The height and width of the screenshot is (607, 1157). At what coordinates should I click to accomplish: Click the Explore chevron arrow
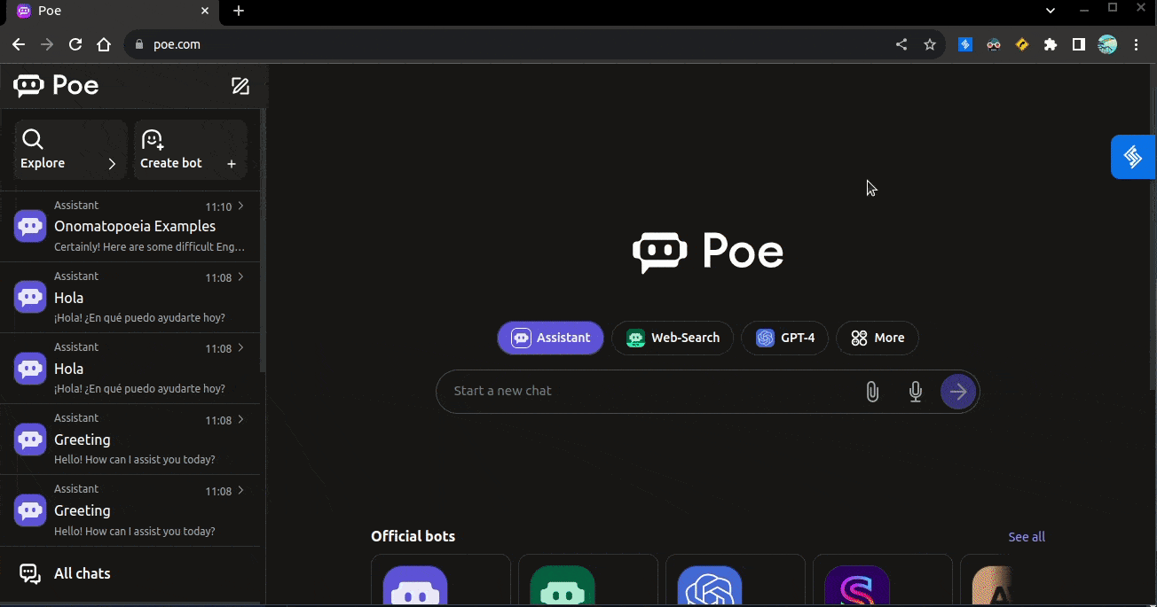pyautogui.click(x=112, y=164)
